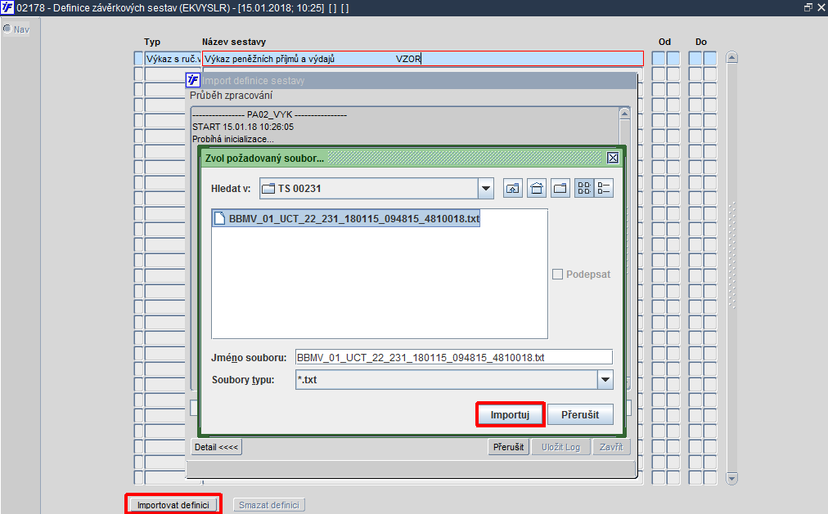Open Soubory typu dropdown arrow
This screenshot has height=514, width=828.
[x=605, y=379]
